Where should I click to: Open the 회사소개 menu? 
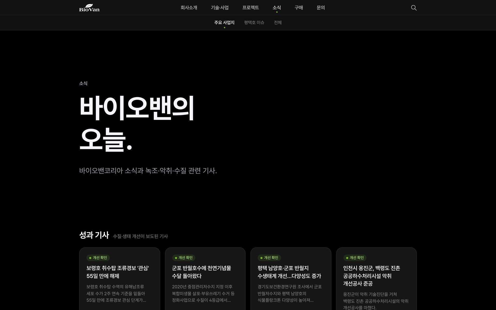pyautogui.click(x=189, y=8)
